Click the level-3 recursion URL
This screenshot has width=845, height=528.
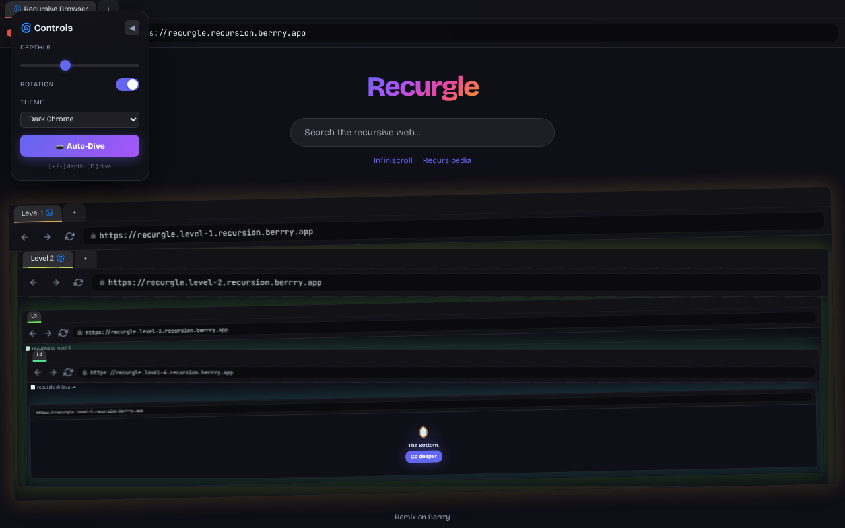(x=156, y=331)
